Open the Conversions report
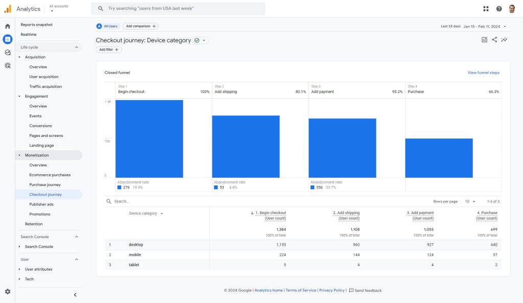 pyautogui.click(x=40, y=126)
